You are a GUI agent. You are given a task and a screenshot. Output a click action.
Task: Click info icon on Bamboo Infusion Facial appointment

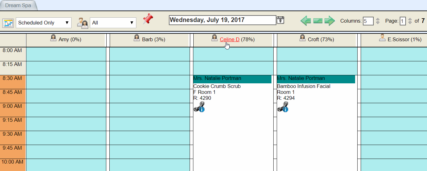[x=285, y=109]
